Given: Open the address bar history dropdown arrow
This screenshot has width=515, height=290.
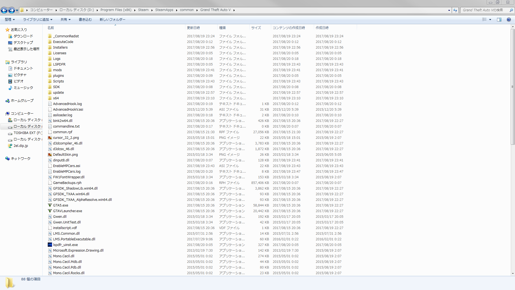Looking at the screenshot, I should [449, 10].
